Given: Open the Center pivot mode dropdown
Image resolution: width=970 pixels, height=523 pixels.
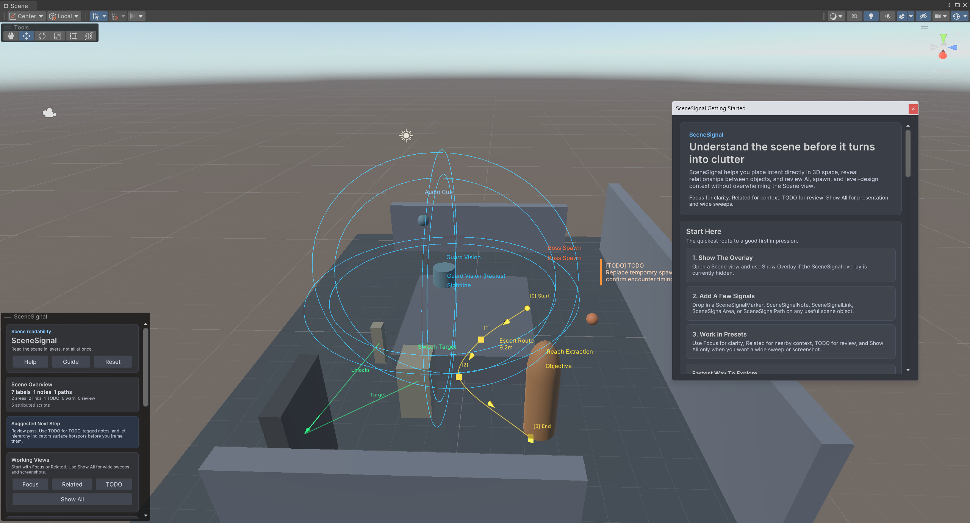Looking at the screenshot, I should coord(27,16).
